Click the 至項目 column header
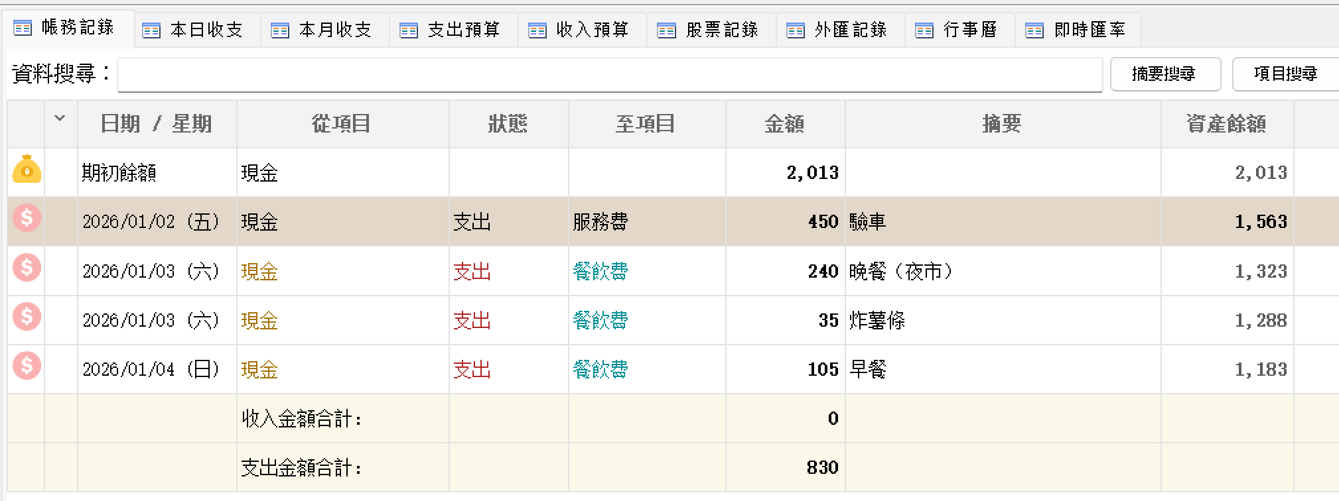 647,124
